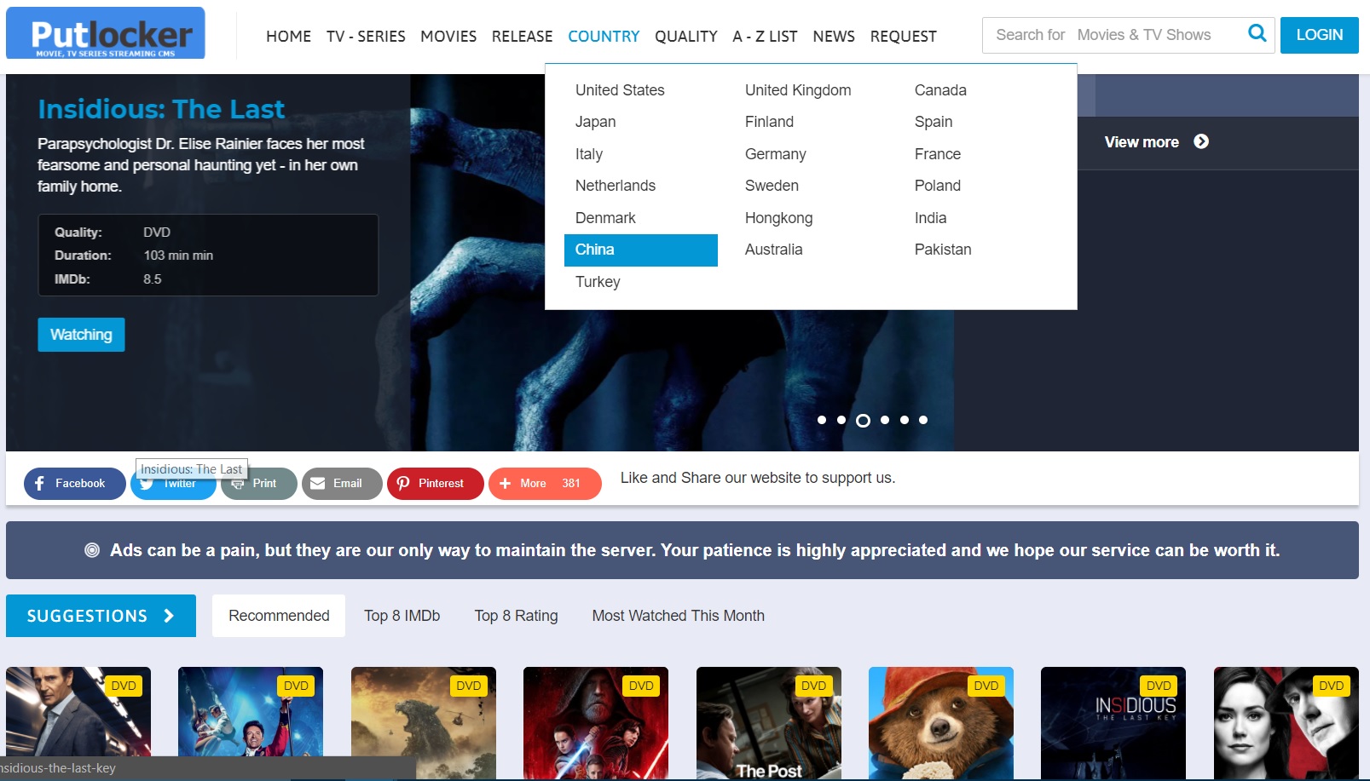Viewport: 1370px width, 781px height.
Task: Choose Pakistan in country dropdown
Action: click(943, 250)
